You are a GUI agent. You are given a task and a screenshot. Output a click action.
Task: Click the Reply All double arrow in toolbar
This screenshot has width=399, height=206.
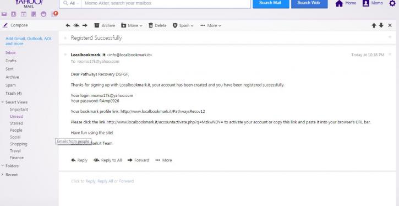click(x=76, y=25)
